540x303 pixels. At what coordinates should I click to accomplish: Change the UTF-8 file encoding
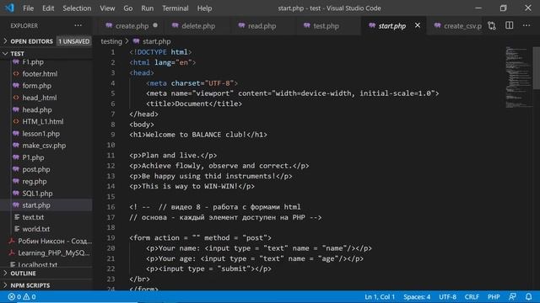447,297
